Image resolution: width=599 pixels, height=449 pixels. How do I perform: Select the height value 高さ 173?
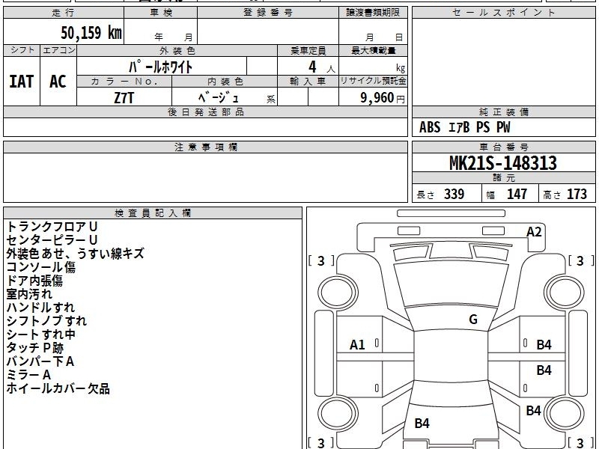tap(565, 194)
